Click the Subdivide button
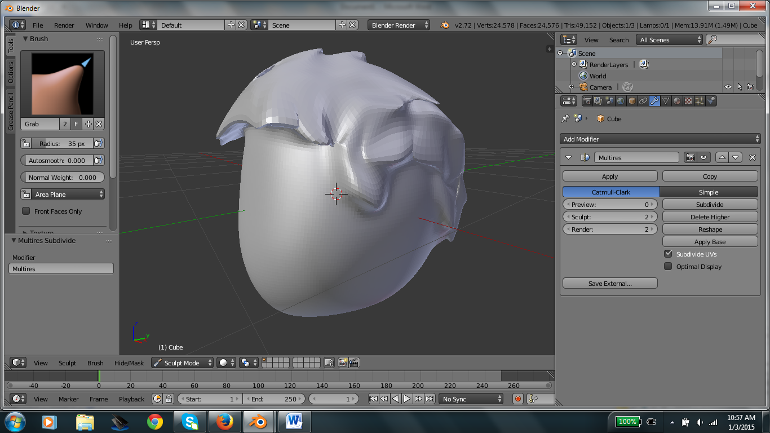 (710, 205)
